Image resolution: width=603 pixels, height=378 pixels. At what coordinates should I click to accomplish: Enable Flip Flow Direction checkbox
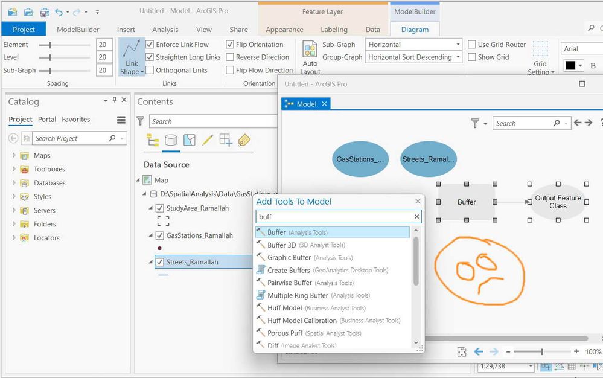pos(230,70)
